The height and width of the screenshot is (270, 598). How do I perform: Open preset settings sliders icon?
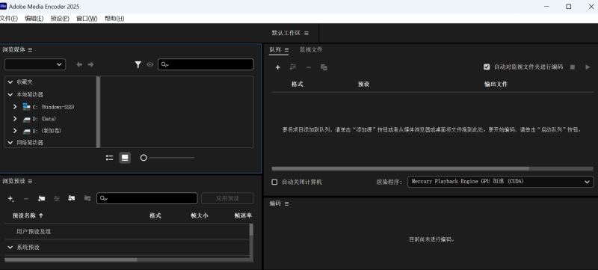click(57, 198)
